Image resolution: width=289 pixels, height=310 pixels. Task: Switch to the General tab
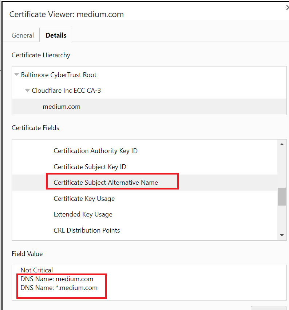(23, 35)
